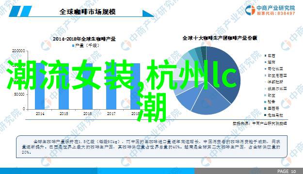The width and height of the screenshot is (303, 174).
Task: Click the orange-blue company logo icon
Action: pos(250,10)
